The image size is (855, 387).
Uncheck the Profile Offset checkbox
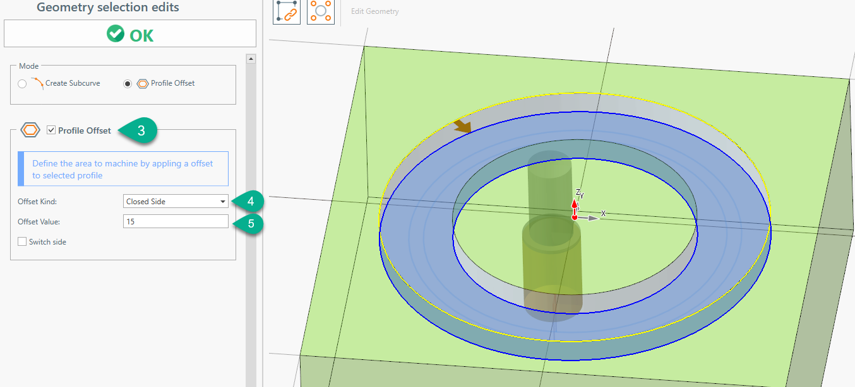(51, 130)
